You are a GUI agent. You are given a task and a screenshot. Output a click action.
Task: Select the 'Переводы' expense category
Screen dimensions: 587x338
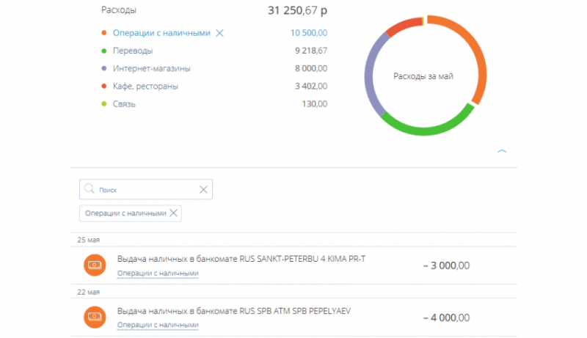(132, 51)
